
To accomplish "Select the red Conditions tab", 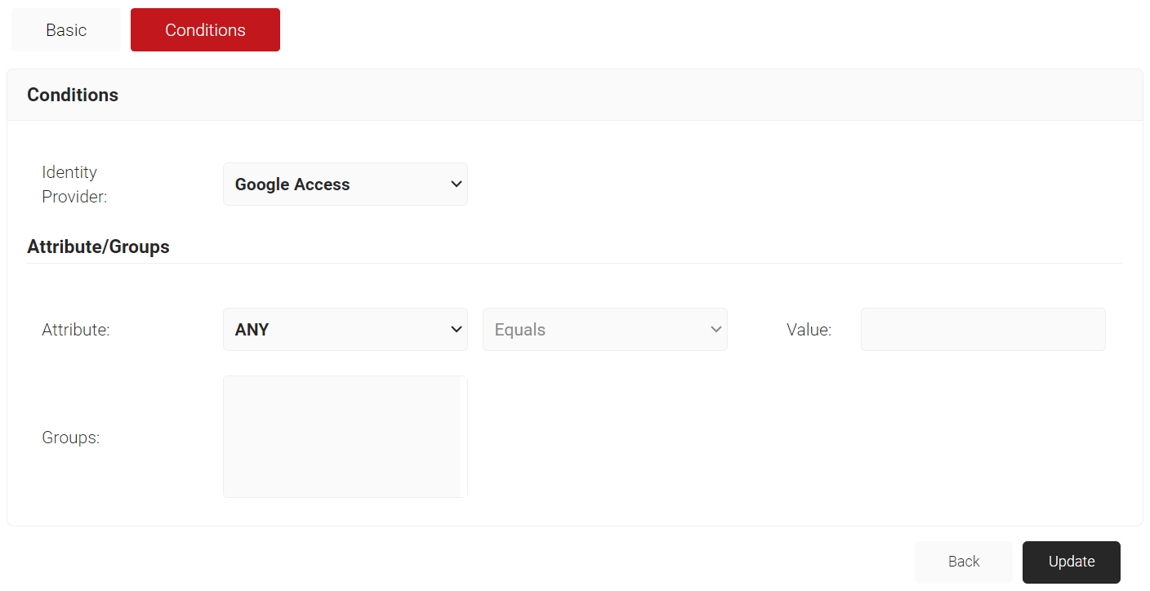I will [205, 30].
